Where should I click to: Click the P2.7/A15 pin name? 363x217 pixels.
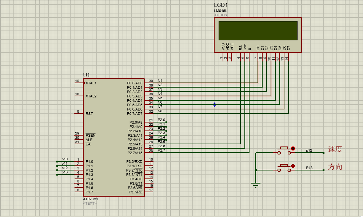click(x=135, y=153)
